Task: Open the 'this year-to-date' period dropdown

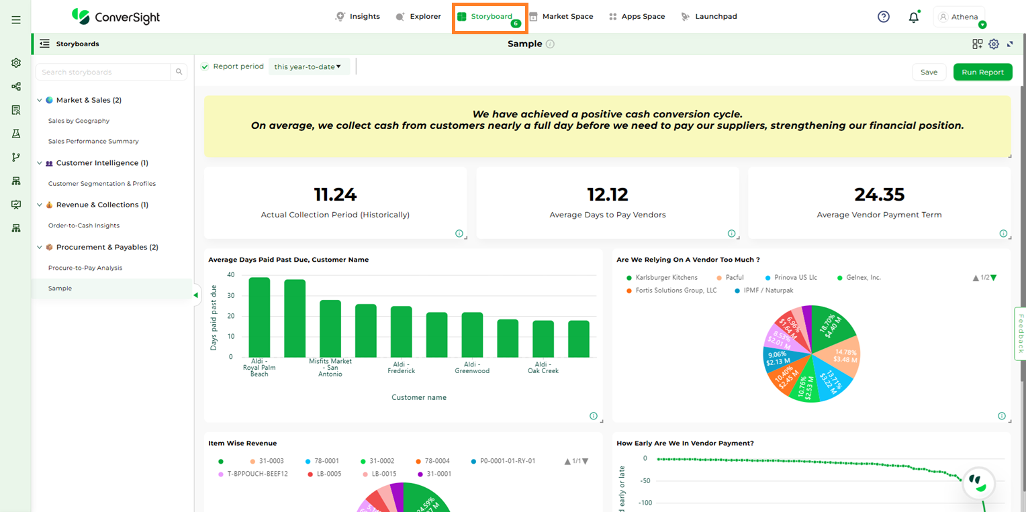Action: [x=308, y=66]
